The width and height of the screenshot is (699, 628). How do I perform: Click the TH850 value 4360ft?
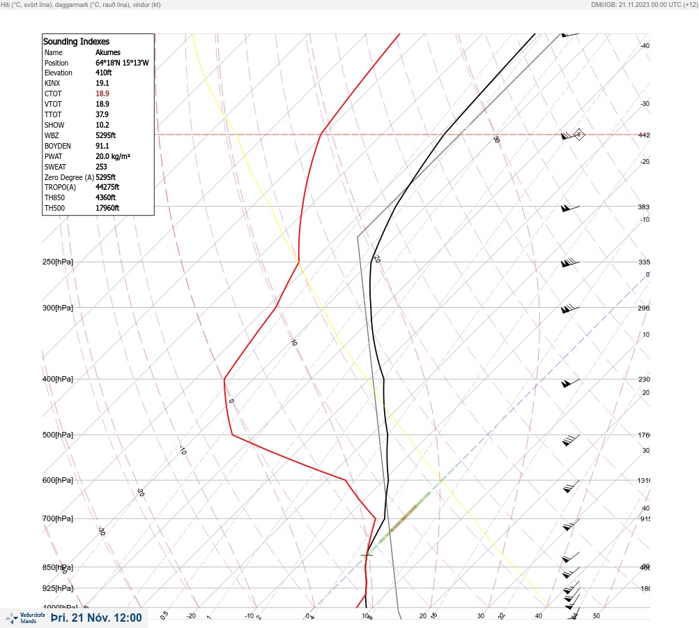click(x=106, y=197)
